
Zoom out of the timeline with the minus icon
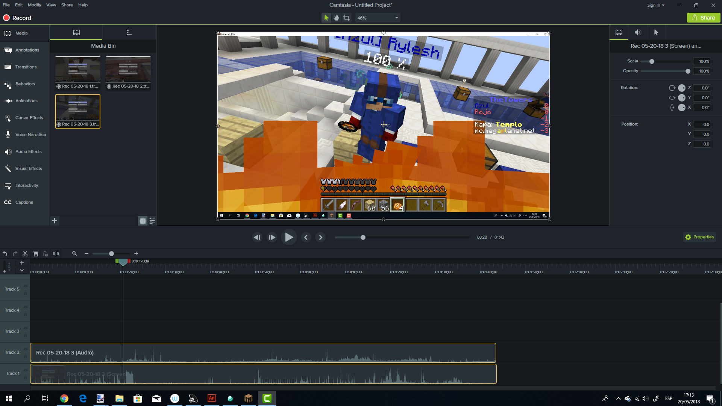tap(86, 254)
